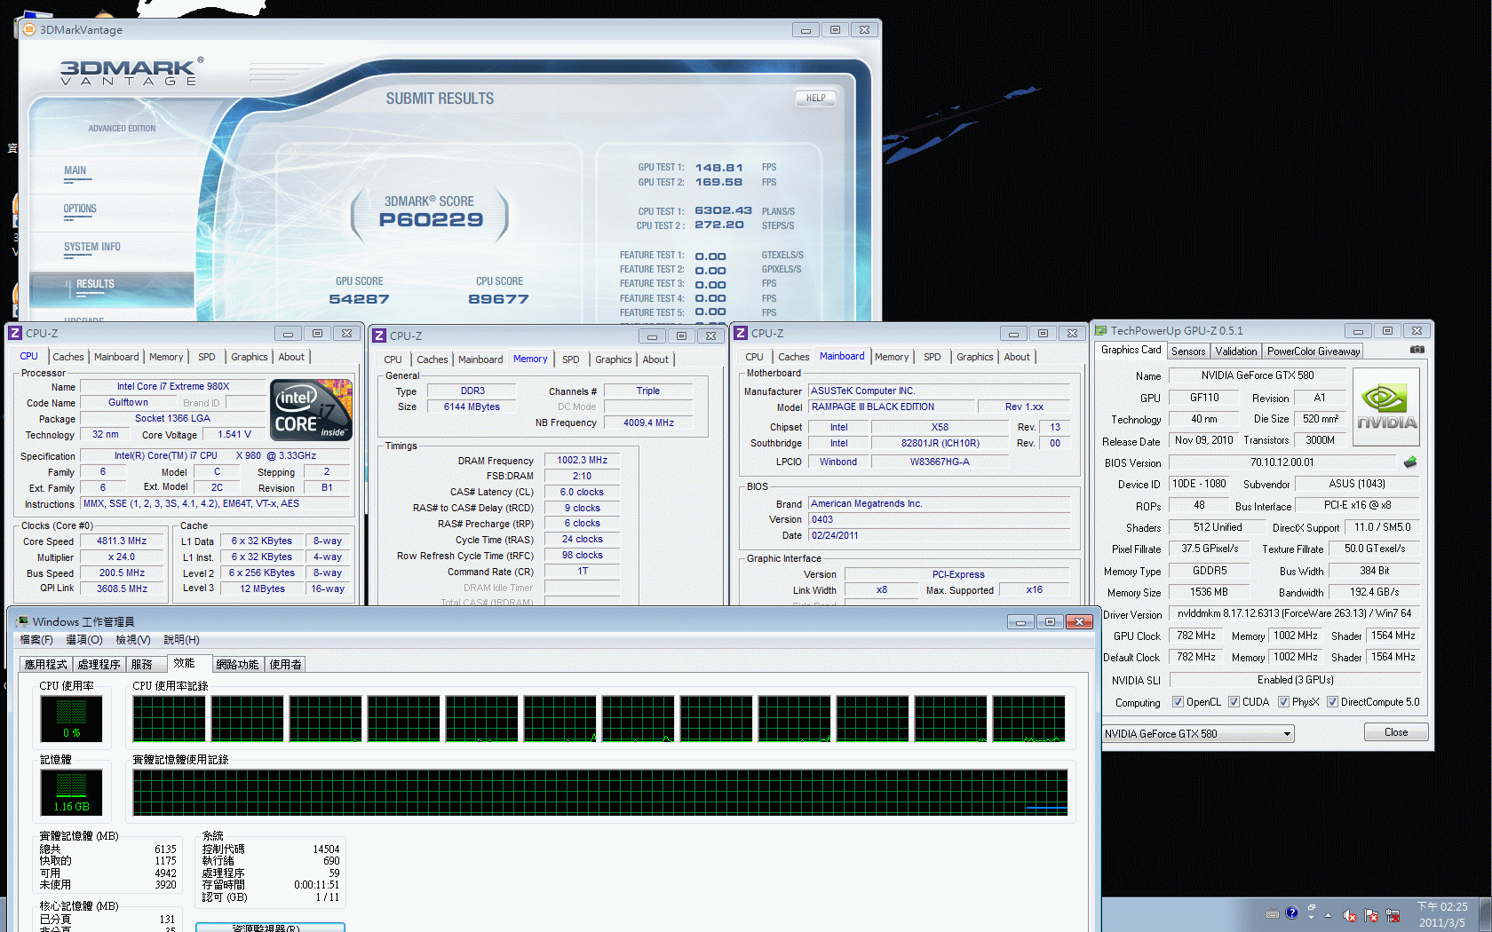1492x932 pixels.
Task: Click the CPU-Z Z icon of the Mainboard window
Action: point(741,333)
